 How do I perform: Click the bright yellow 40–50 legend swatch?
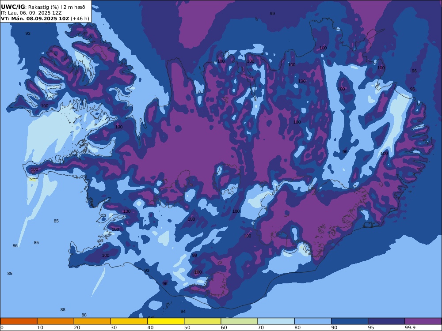click(166, 321)
